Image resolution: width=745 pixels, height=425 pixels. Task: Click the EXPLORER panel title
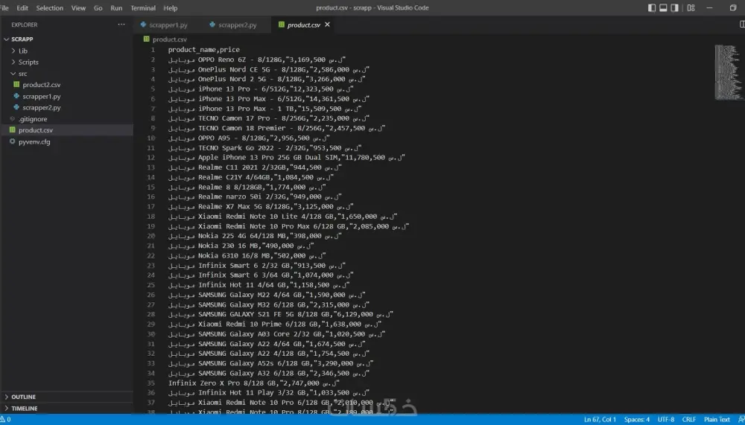[25, 25]
